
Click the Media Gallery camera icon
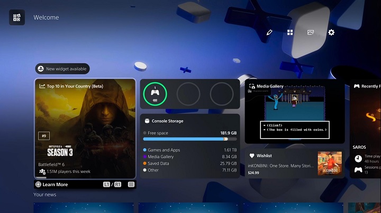coord(252,86)
